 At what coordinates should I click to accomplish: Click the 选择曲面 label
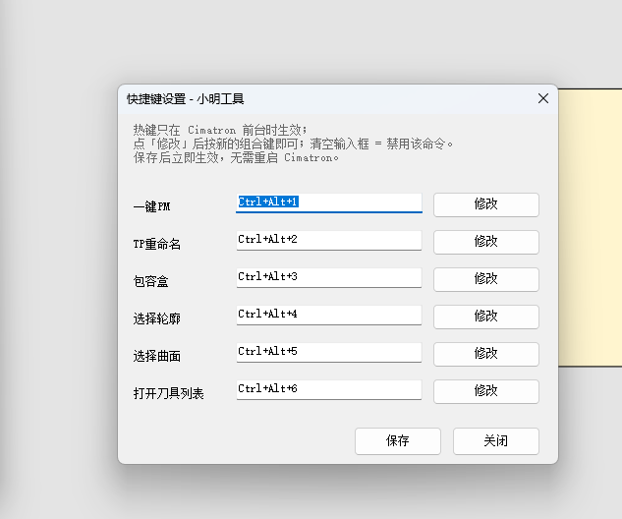tap(157, 356)
